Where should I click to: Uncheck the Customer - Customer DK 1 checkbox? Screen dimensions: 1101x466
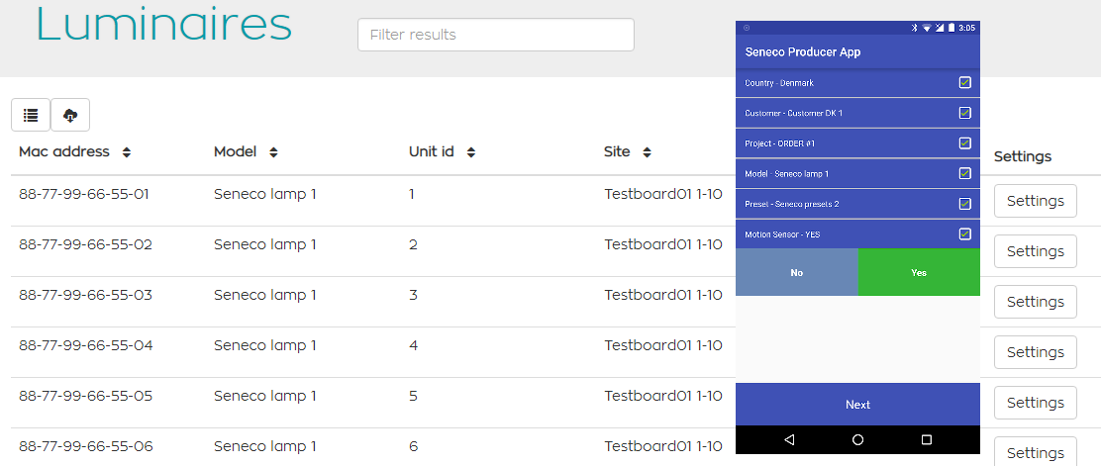pyautogui.click(x=964, y=113)
